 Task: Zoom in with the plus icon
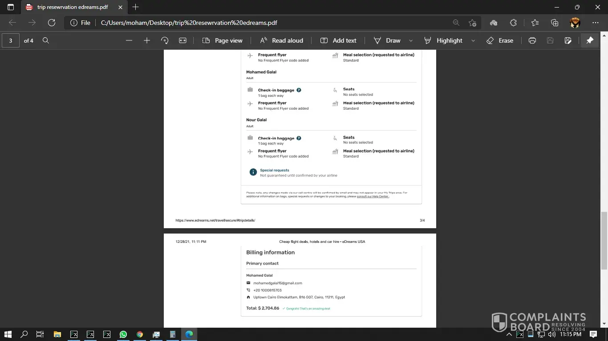tap(147, 40)
